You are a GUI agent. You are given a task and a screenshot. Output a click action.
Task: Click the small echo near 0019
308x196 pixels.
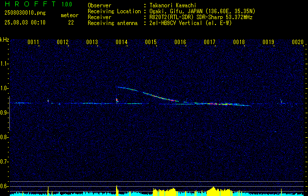click(281, 101)
